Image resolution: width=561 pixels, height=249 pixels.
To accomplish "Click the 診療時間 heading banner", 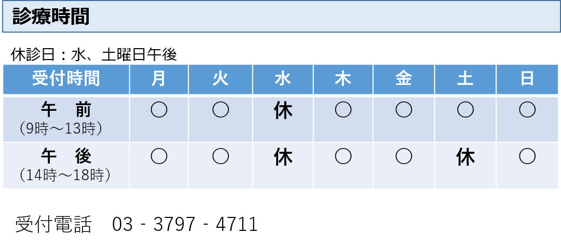I will [280, 17].
